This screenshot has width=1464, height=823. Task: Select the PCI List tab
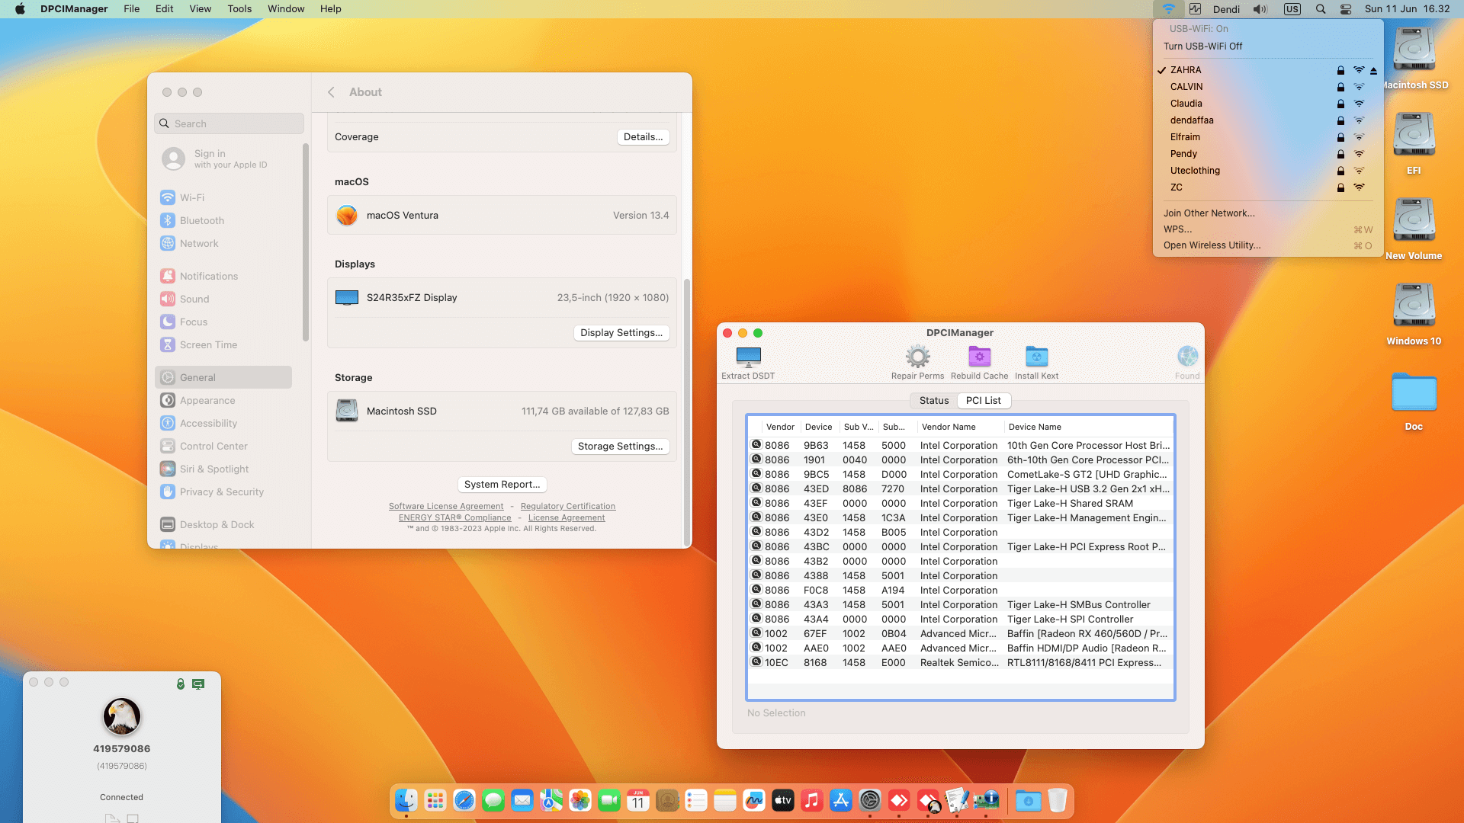coord(983,401)
